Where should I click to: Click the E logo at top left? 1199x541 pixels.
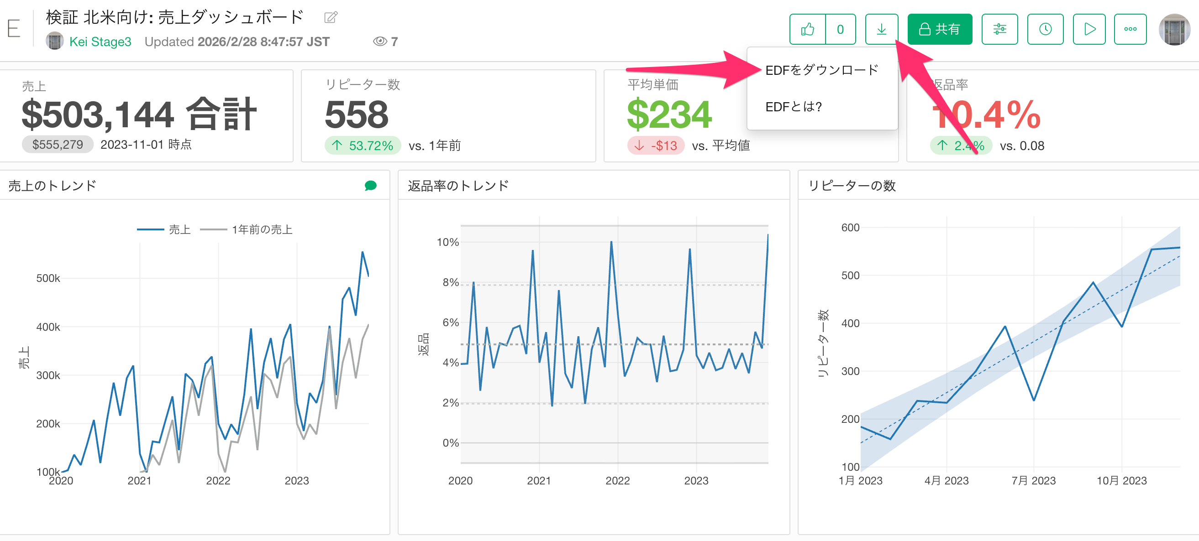coord(14,29)
